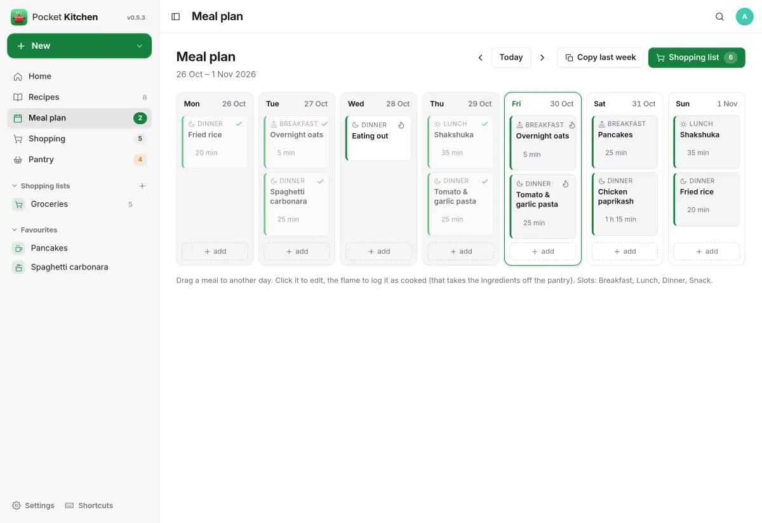Open Sunday's Fried rice dinner card
Image resolution: width=762 pixels, height=523 pixels.
pyautogui.click(x=707, y=199)
